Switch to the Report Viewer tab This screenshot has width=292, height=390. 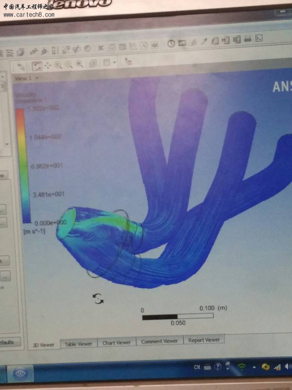204,340
